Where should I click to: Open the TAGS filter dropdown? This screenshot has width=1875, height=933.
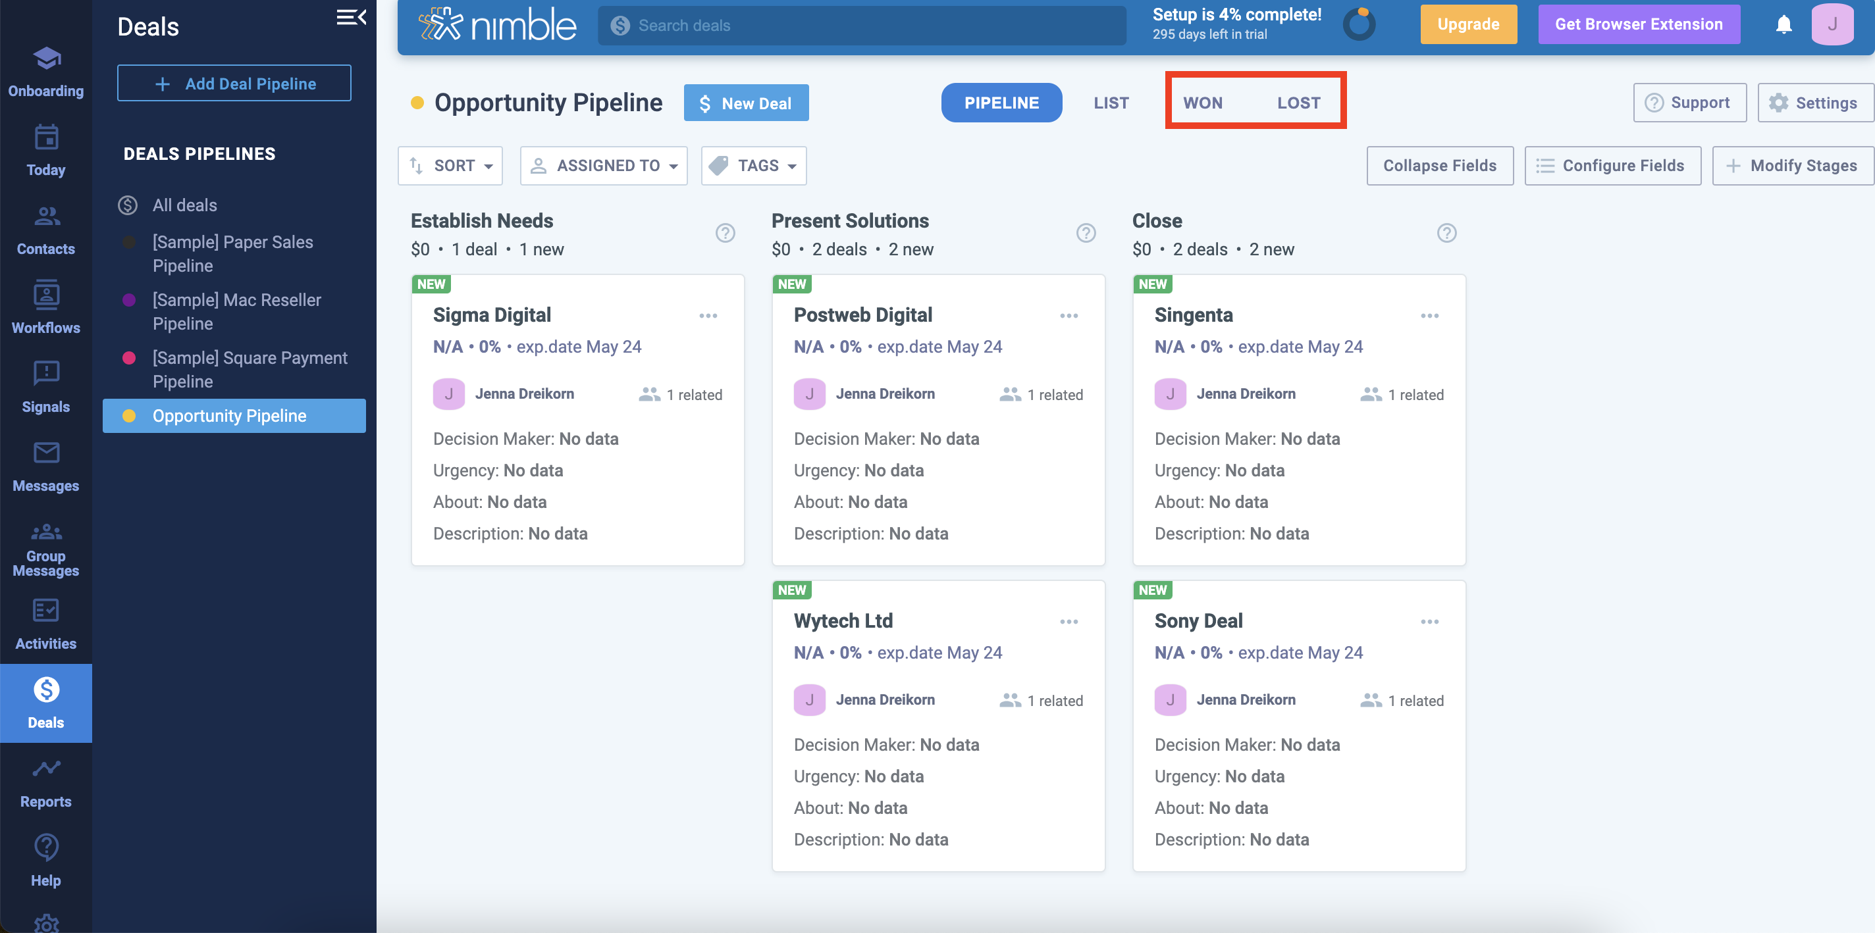coord(753,166)
